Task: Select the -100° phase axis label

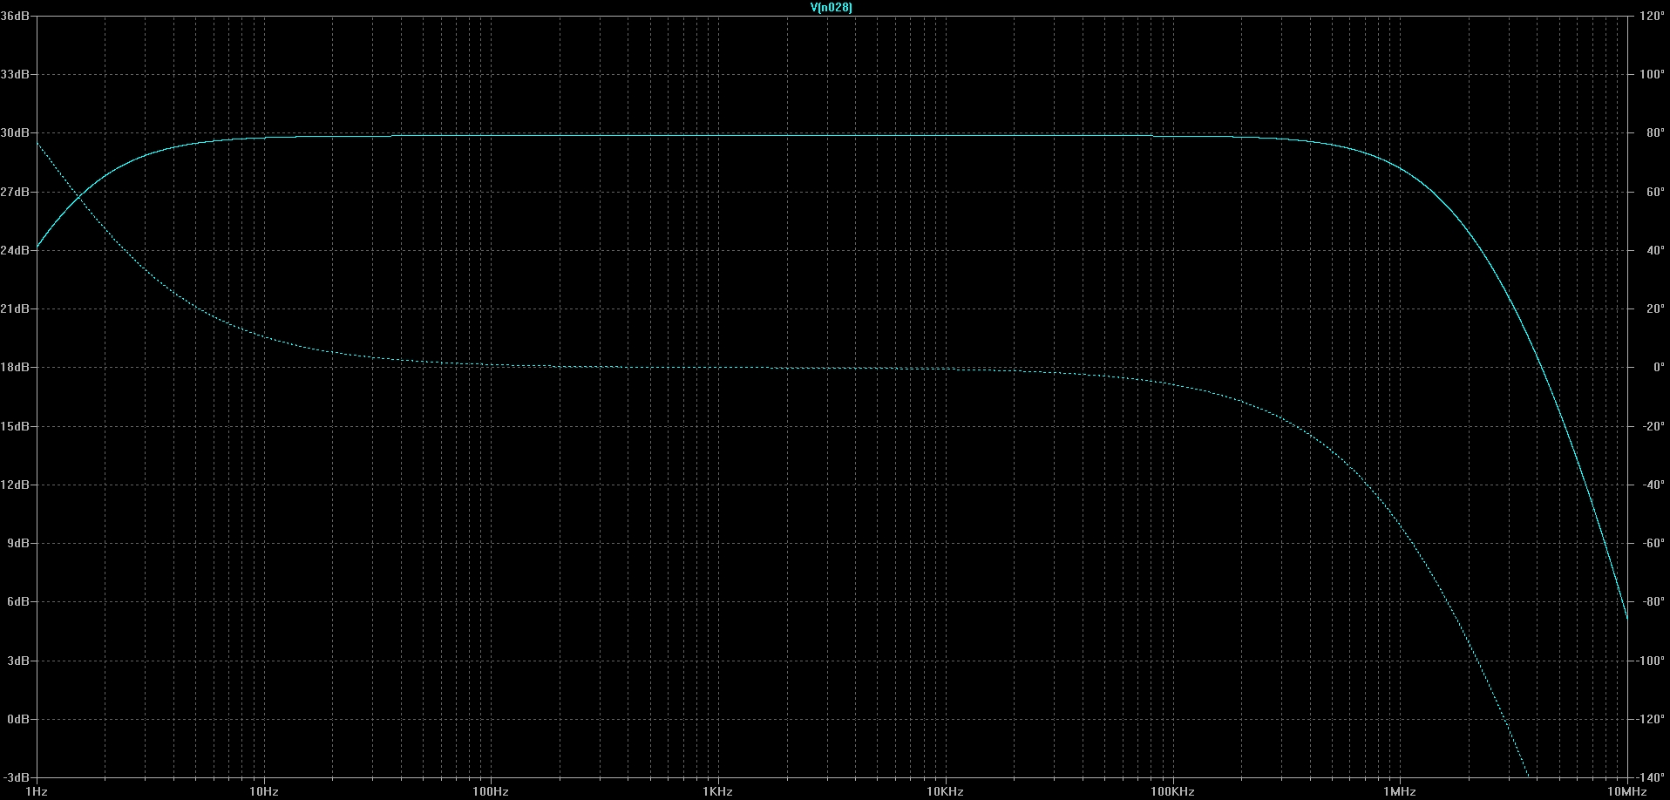Action: [1651, 661]
